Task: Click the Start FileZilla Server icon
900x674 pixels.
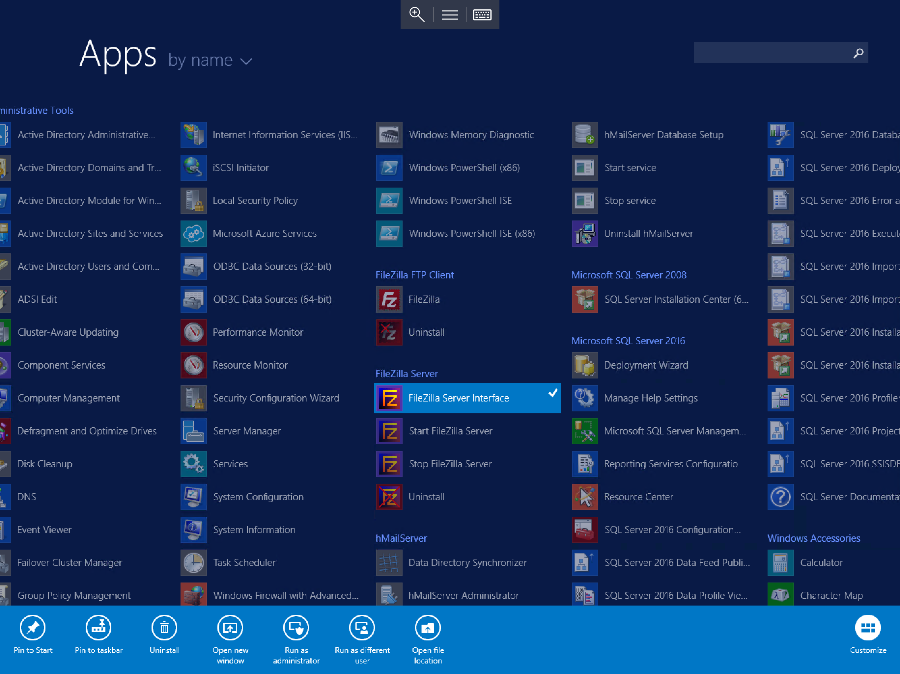Action: [x=389, y=431]
